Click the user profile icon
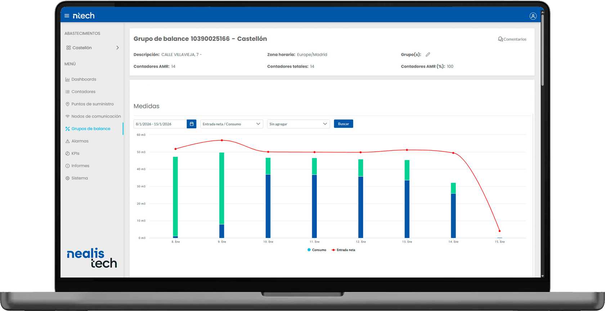 pyautogui.click(x=533, y=16)
